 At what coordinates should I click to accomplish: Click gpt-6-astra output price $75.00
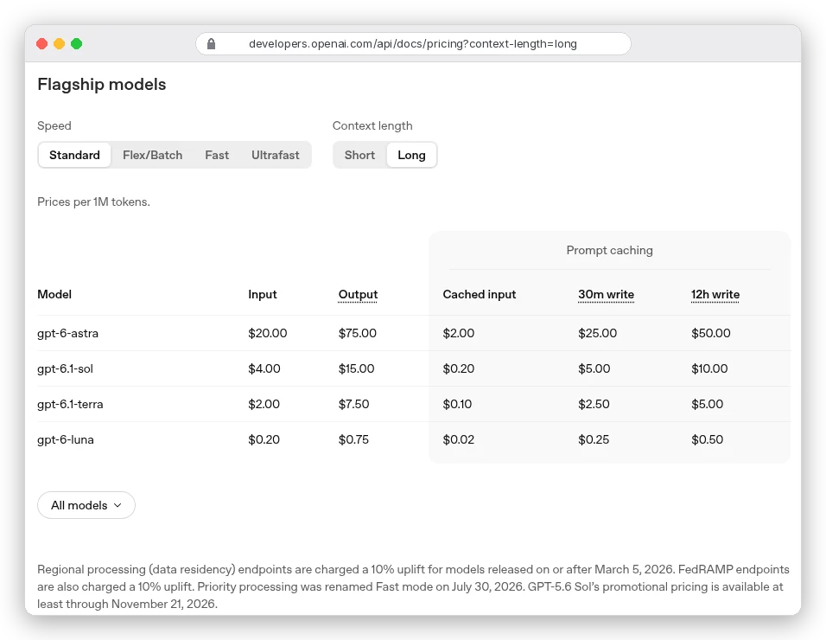[357, 333]
